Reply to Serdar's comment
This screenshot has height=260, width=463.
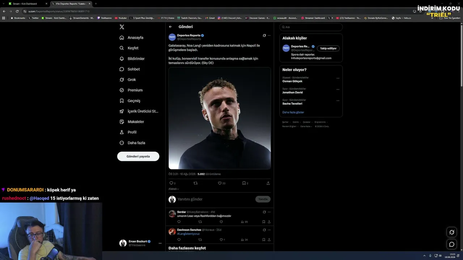point(179,222)
